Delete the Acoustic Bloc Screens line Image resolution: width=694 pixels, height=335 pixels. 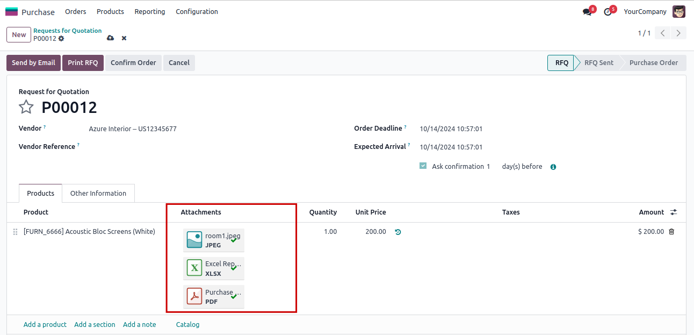pos(671,232)
